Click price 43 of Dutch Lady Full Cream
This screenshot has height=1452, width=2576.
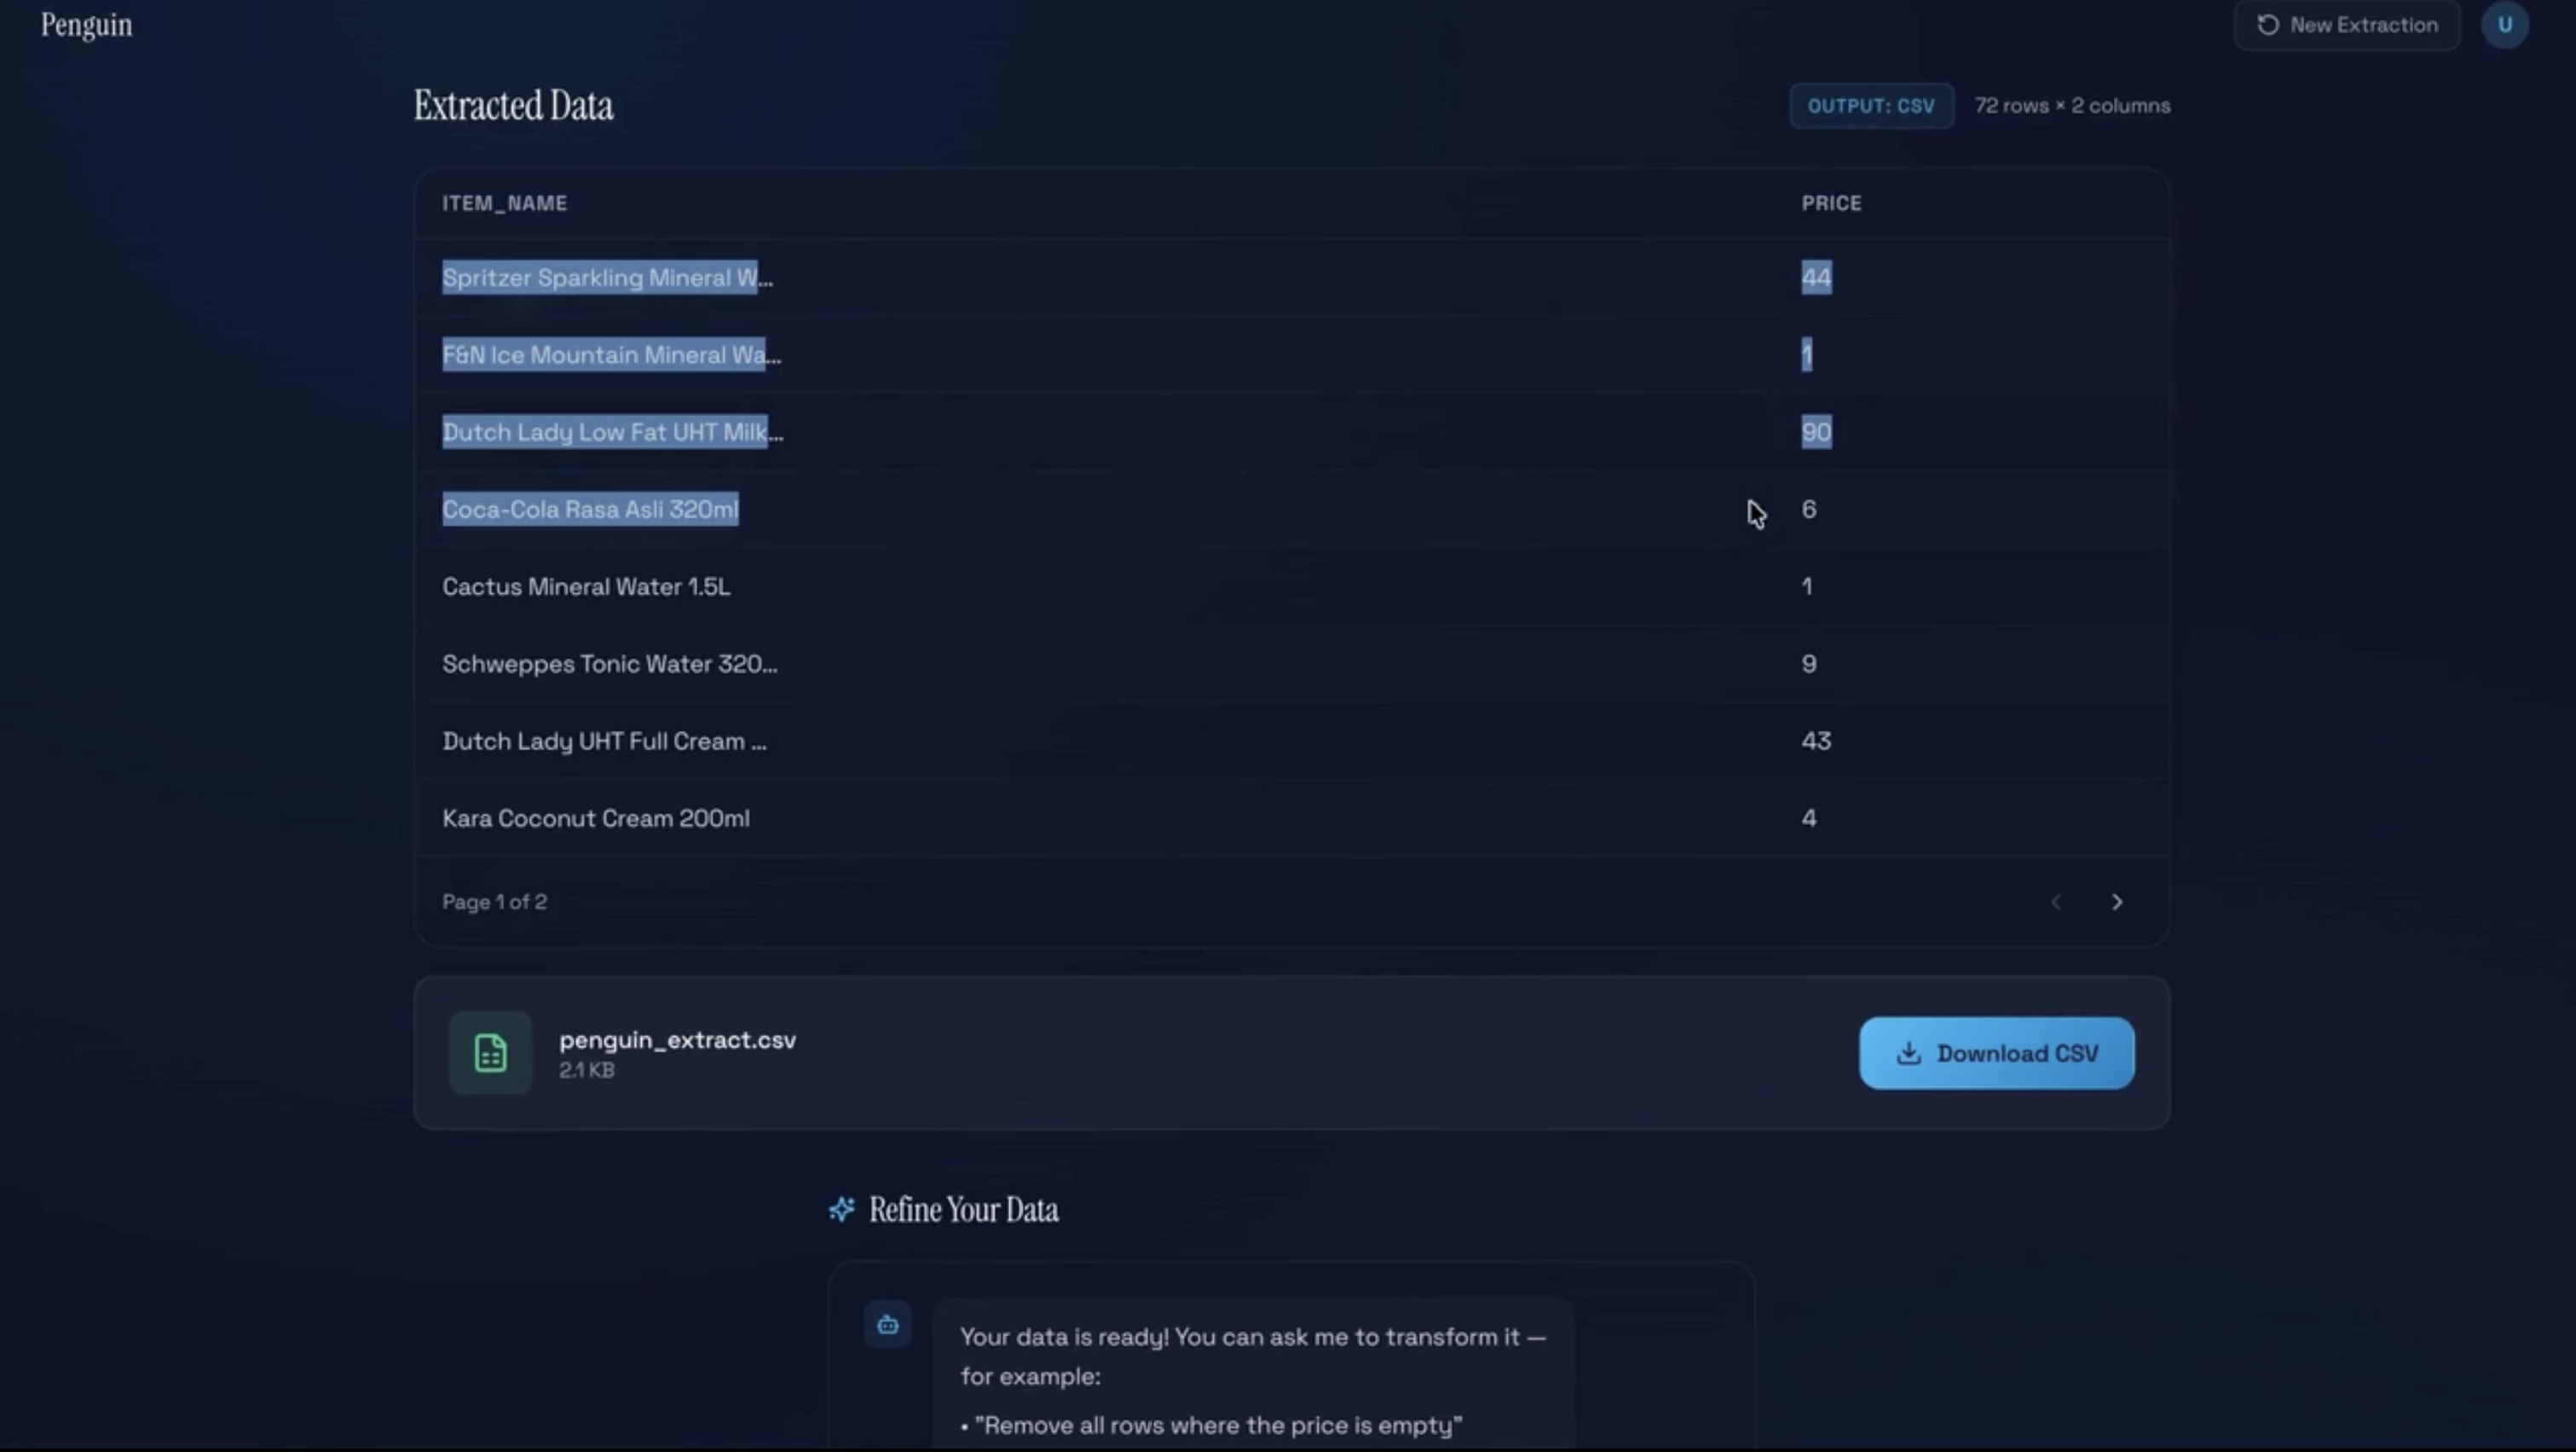pos(1816,740)
